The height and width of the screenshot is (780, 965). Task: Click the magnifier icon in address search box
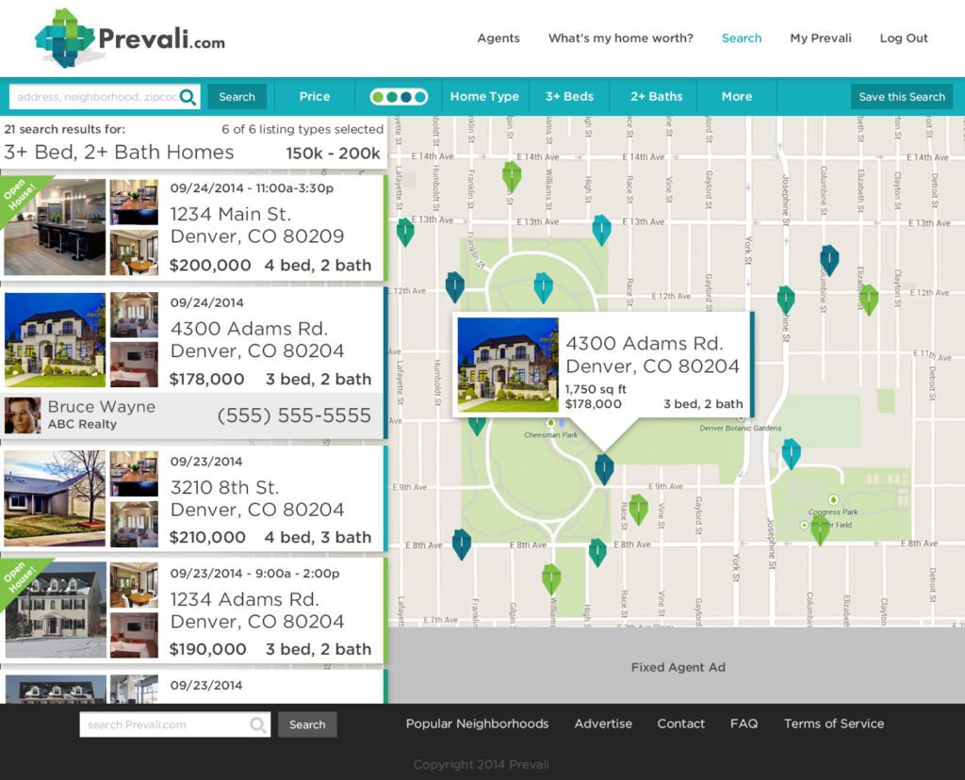[x=188, y=97]
